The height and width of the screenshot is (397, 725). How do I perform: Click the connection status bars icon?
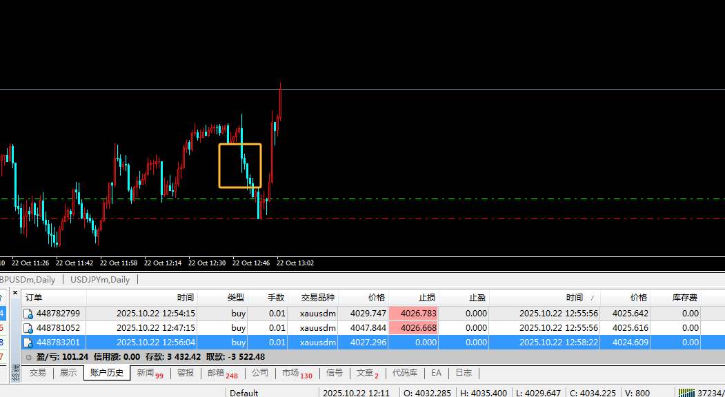[686, 392]
